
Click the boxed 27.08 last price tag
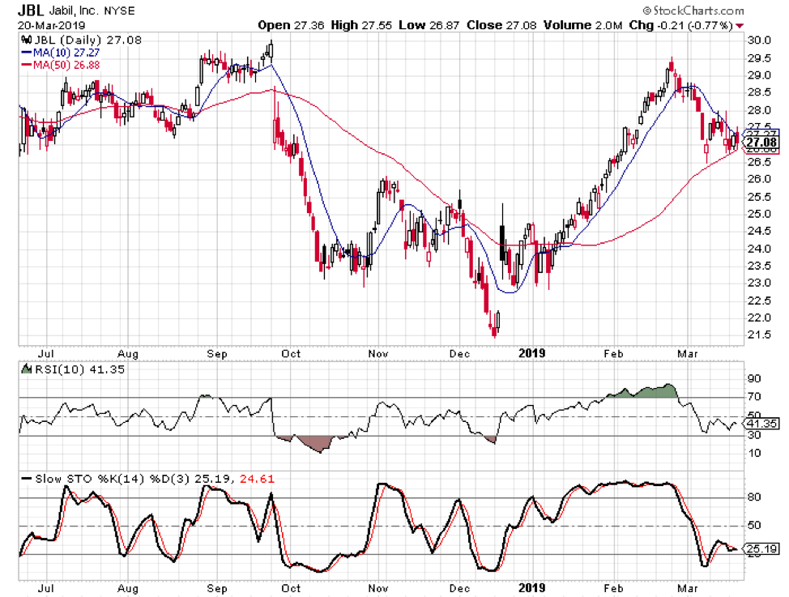(x=761, y=143)
